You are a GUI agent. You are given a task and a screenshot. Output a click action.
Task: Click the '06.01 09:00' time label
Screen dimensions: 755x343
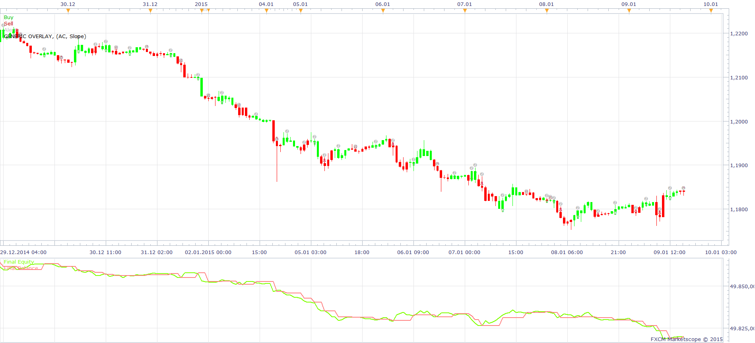coord(413,252)
